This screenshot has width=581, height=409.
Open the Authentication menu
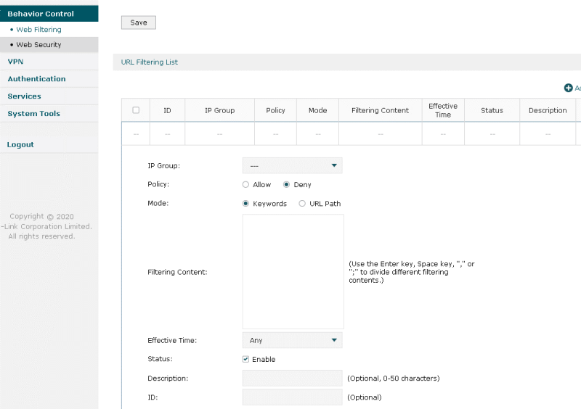tap(37, 79)
